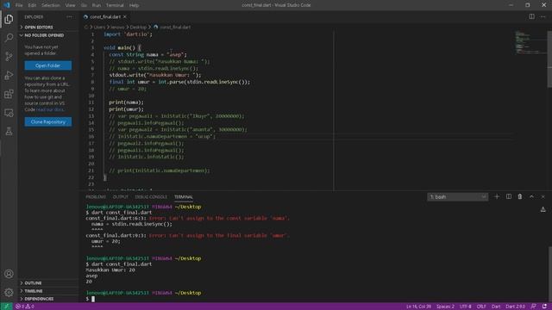Click the Clone Repository button
The width and height of the screenshot is (552, 310).
[48, 121]
